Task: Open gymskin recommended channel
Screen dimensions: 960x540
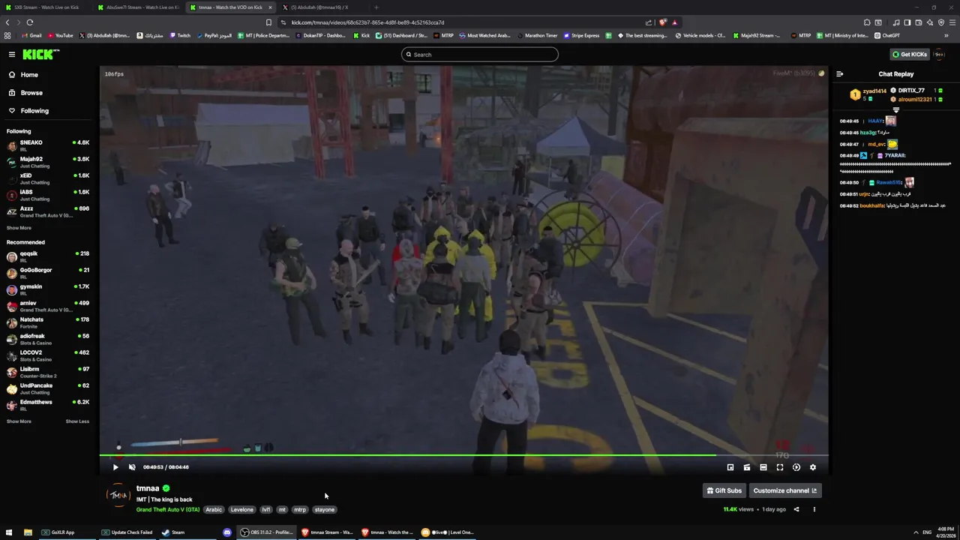Action: point(48,289)
